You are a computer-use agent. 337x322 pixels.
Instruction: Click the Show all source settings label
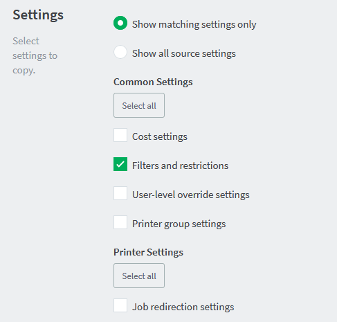point(184,53)
